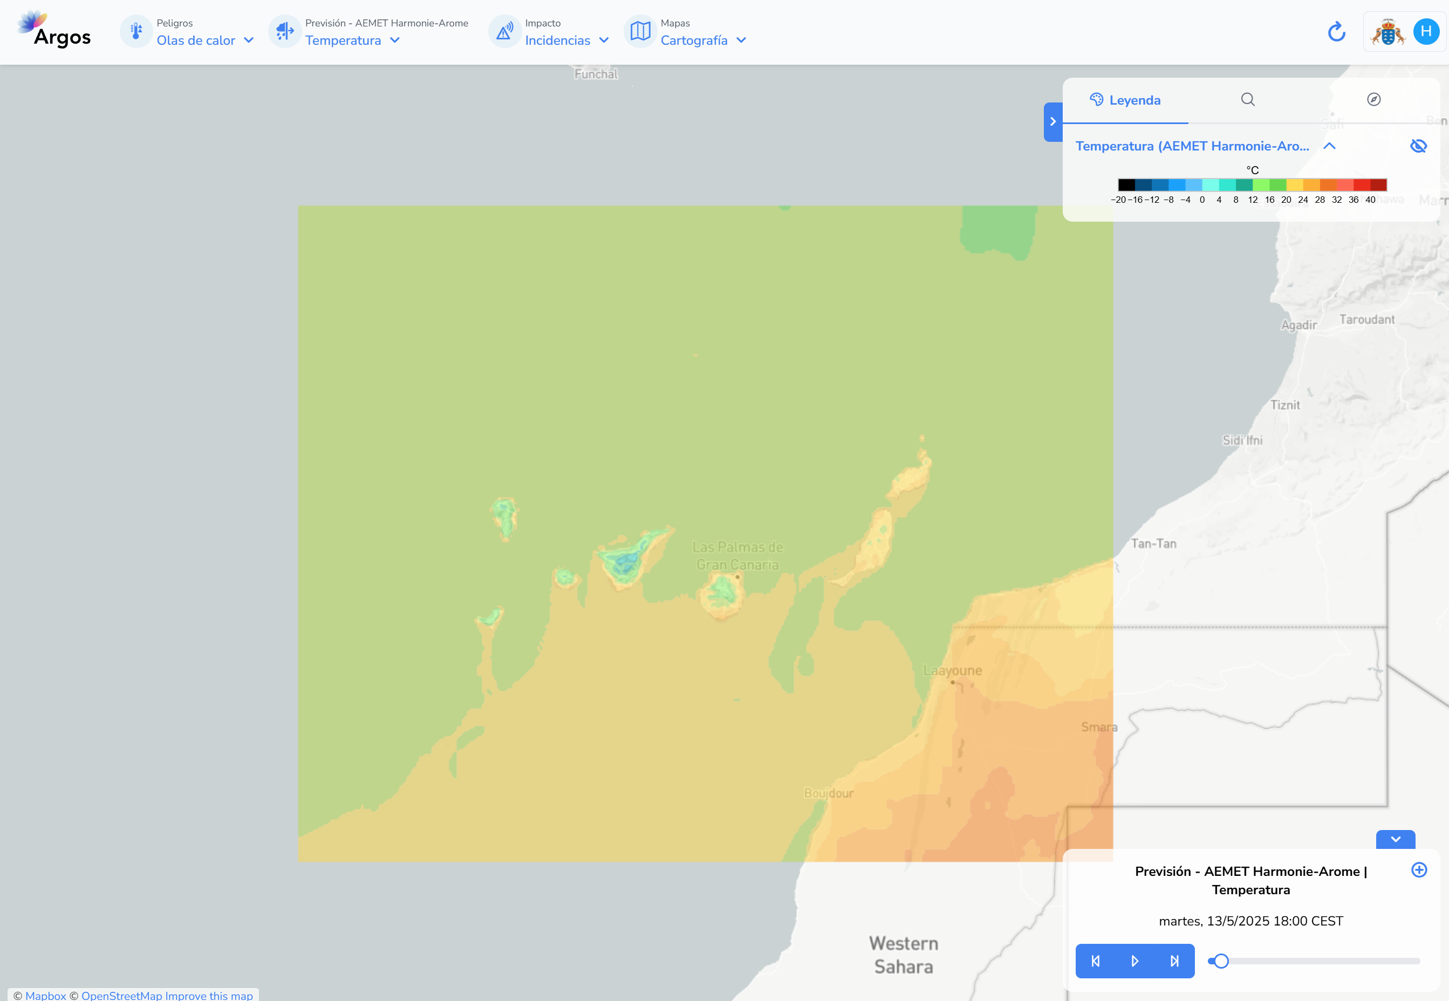Click the forecast date martes 13/5/2025 text
The image size is (1449, 1001).
1251,921
